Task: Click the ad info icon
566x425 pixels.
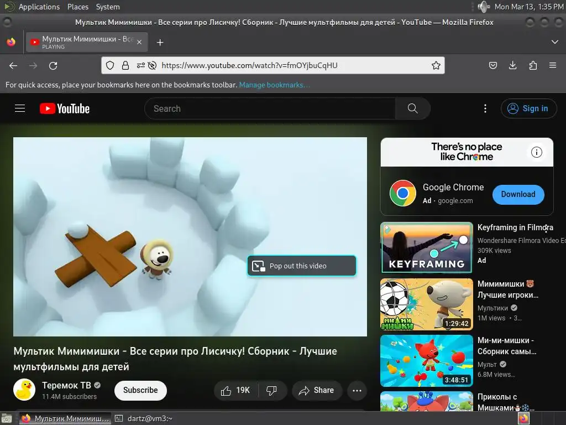Action: (536, 152)
